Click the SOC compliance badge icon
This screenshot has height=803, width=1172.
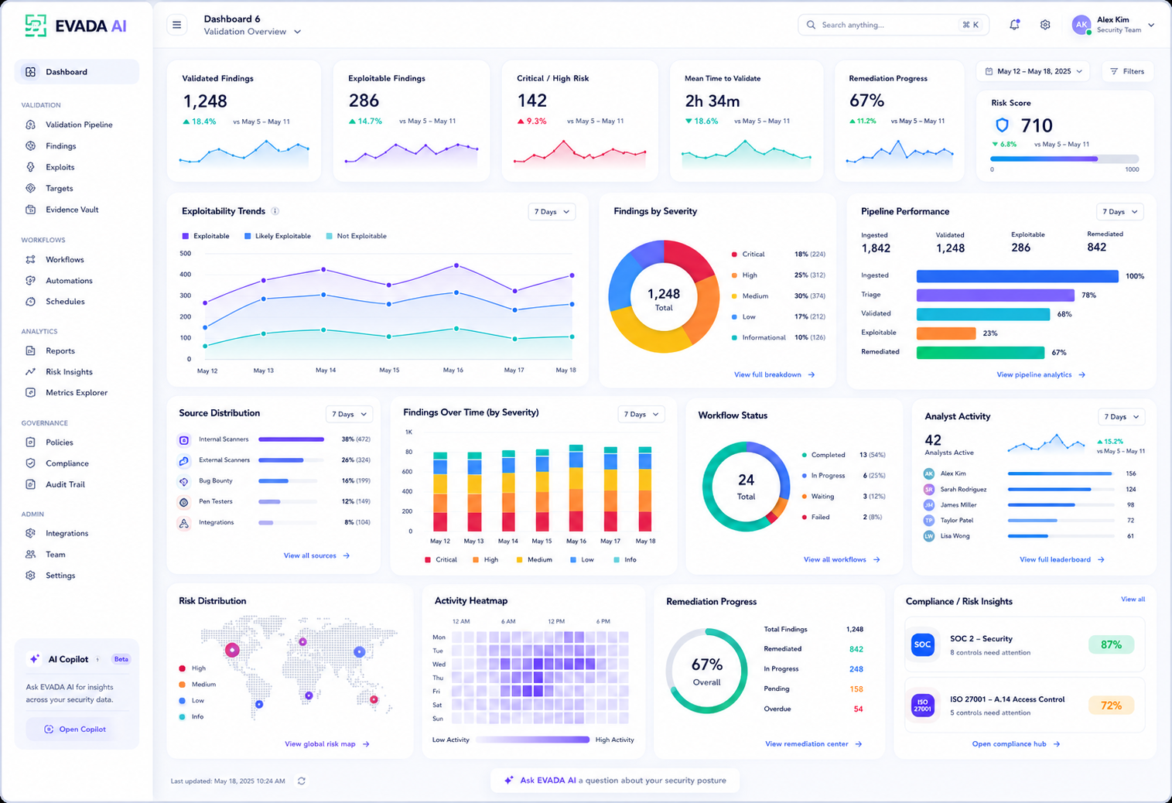coord(923,644)
